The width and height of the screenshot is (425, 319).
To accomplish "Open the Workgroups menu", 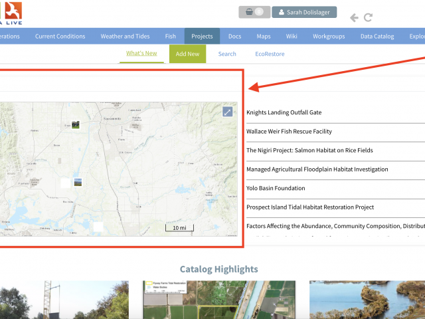I will point(329,36).
